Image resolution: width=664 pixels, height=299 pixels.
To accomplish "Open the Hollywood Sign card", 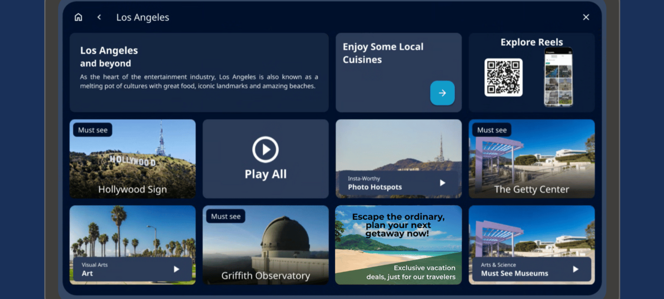I will click(132, 159).
